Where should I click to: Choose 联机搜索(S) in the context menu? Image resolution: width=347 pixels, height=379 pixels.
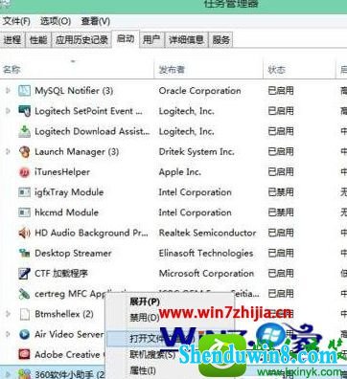152,354
